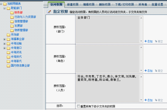This screenshot has height=110, width=167.
Task: Click 清空 for the 部门 scope
Action: (159, 41)
